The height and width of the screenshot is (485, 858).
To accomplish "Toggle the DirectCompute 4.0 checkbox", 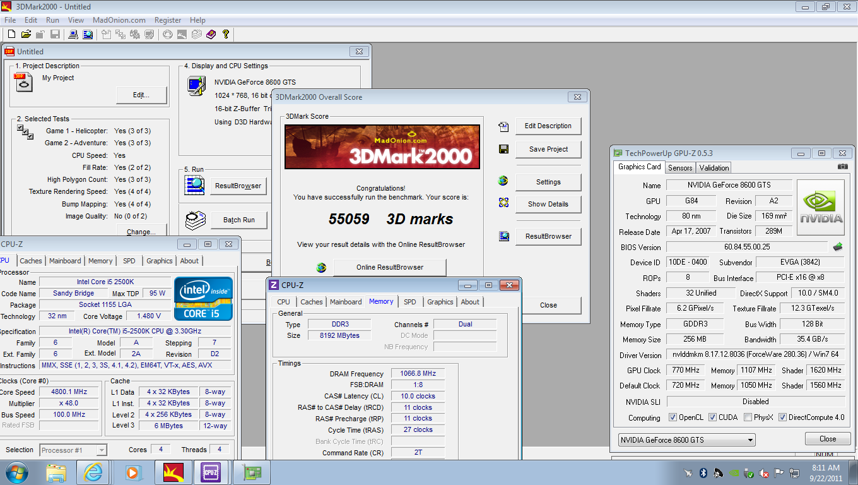I will point(782,417).
